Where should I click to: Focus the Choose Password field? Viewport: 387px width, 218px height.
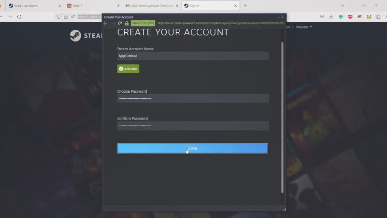193,99
